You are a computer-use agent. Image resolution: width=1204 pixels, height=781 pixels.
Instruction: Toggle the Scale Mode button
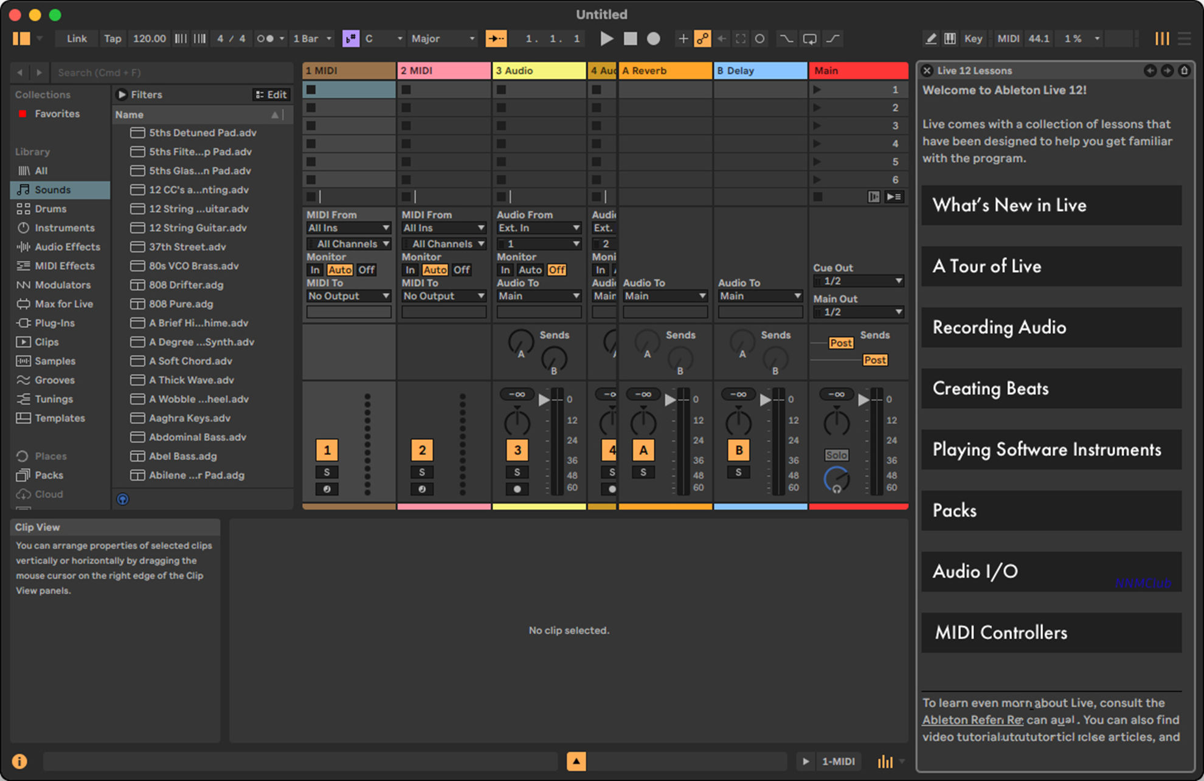[351, 38]
